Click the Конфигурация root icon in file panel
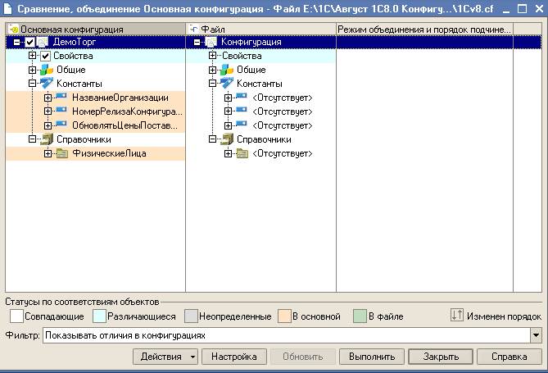Viewport: 548px width, 373px height. [x=211, y=42]
